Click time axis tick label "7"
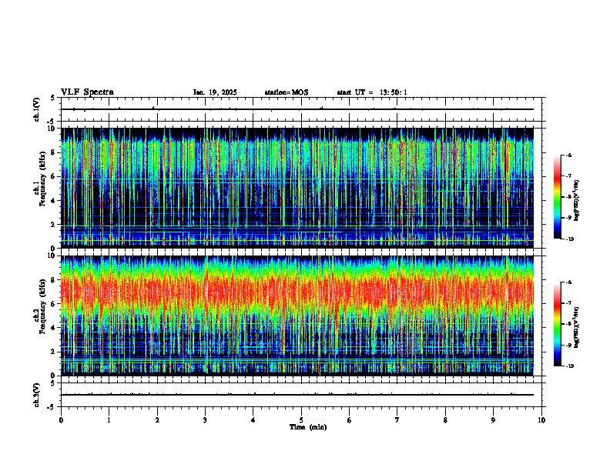The height and width of the screenshot is (471, 610). click(397, 420)
